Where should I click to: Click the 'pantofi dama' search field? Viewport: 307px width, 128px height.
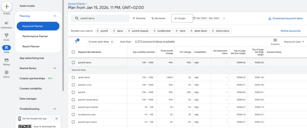100,18
